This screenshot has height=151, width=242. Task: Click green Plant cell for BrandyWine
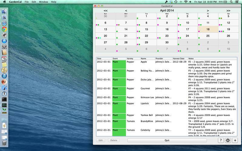pos(119,124)
